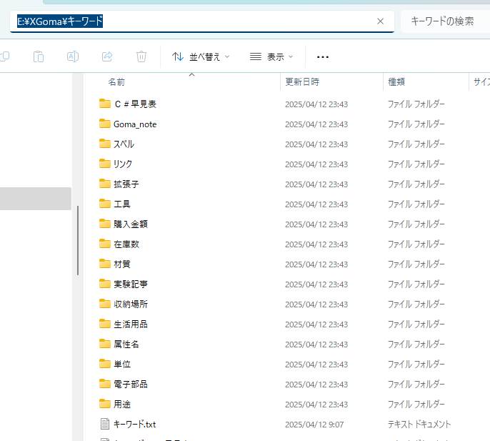Select the 収納場所 folder name
Image resolution: width=490 pixels, height=441 pixels.
(x=131, y=304)
